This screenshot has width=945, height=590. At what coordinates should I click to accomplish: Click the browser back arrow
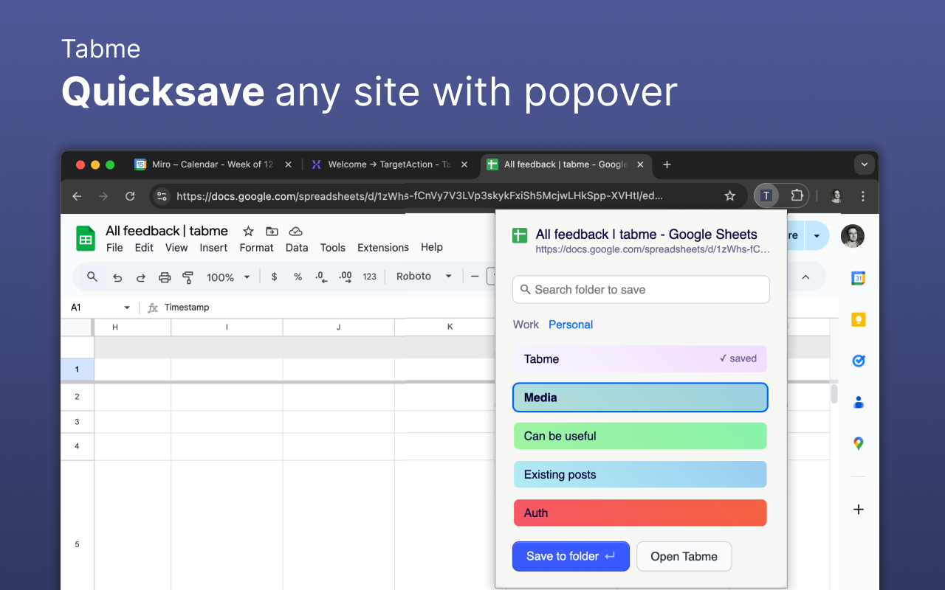click(x=77, y=196)
